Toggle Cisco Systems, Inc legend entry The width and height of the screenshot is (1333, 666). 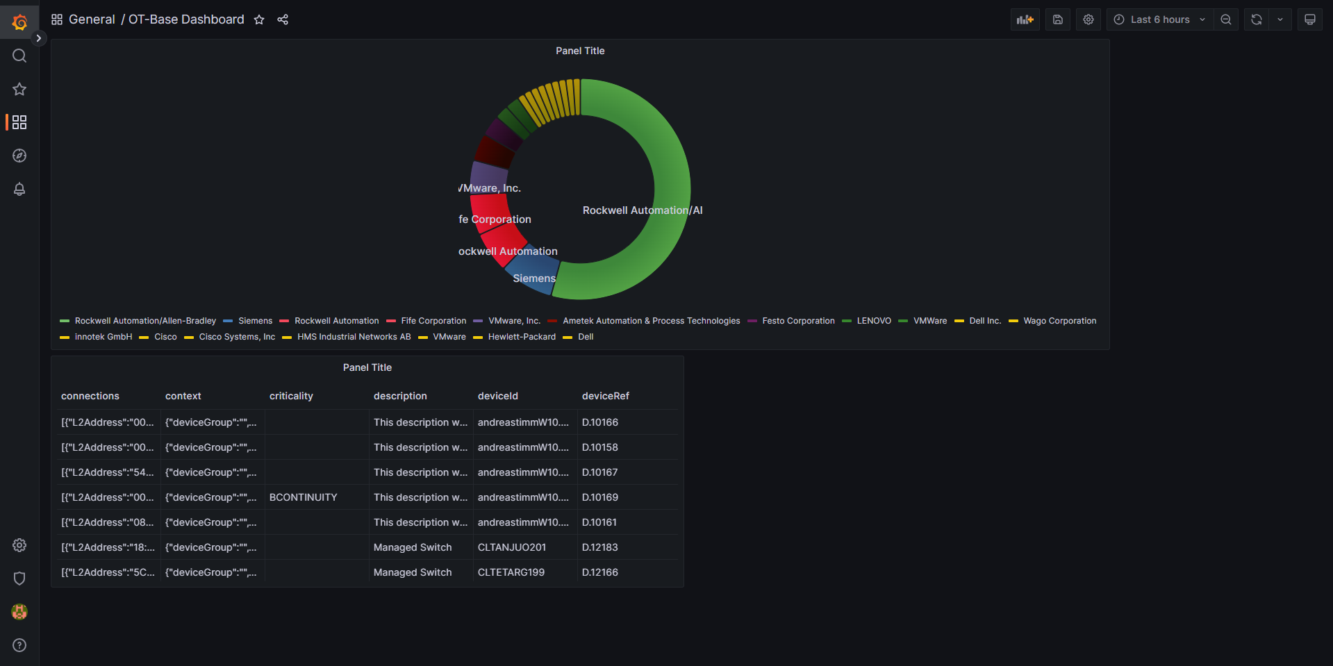click(x=237, y=337)
